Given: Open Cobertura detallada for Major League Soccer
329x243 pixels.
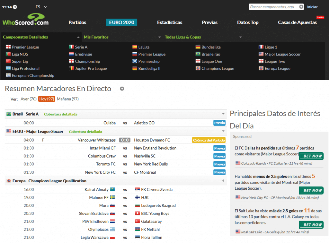Looking at the screenshot, I should [x=85, y=132].
